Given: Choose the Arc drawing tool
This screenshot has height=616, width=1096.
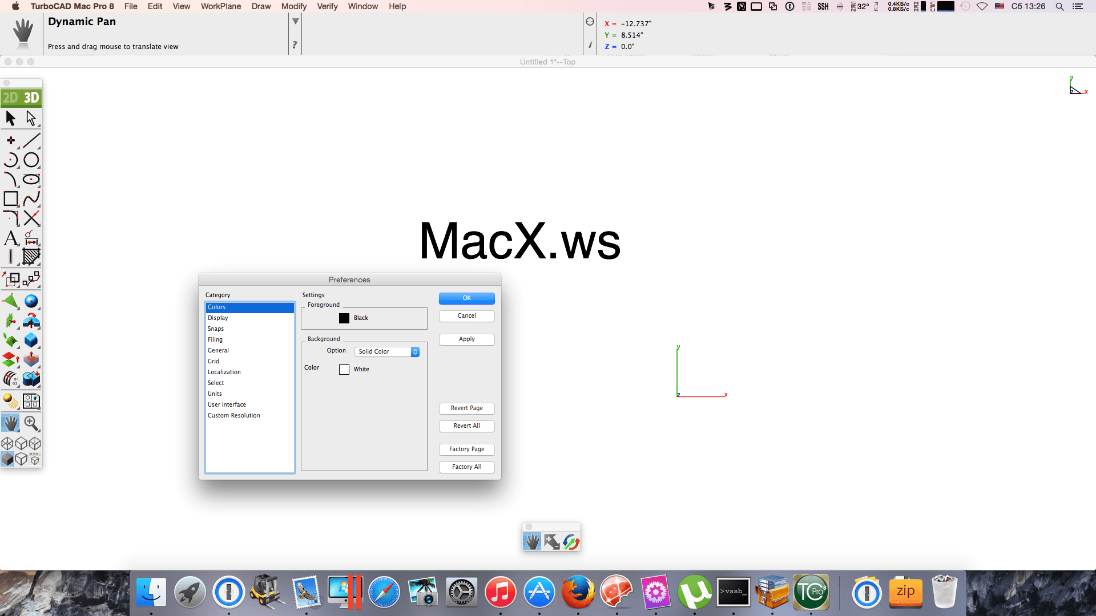Looking at the screenshot, I should pyautogui.click(x=11, y=160).
